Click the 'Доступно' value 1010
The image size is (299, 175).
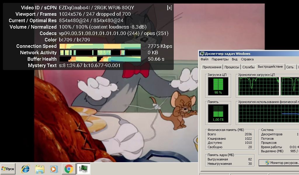(248, 143)
